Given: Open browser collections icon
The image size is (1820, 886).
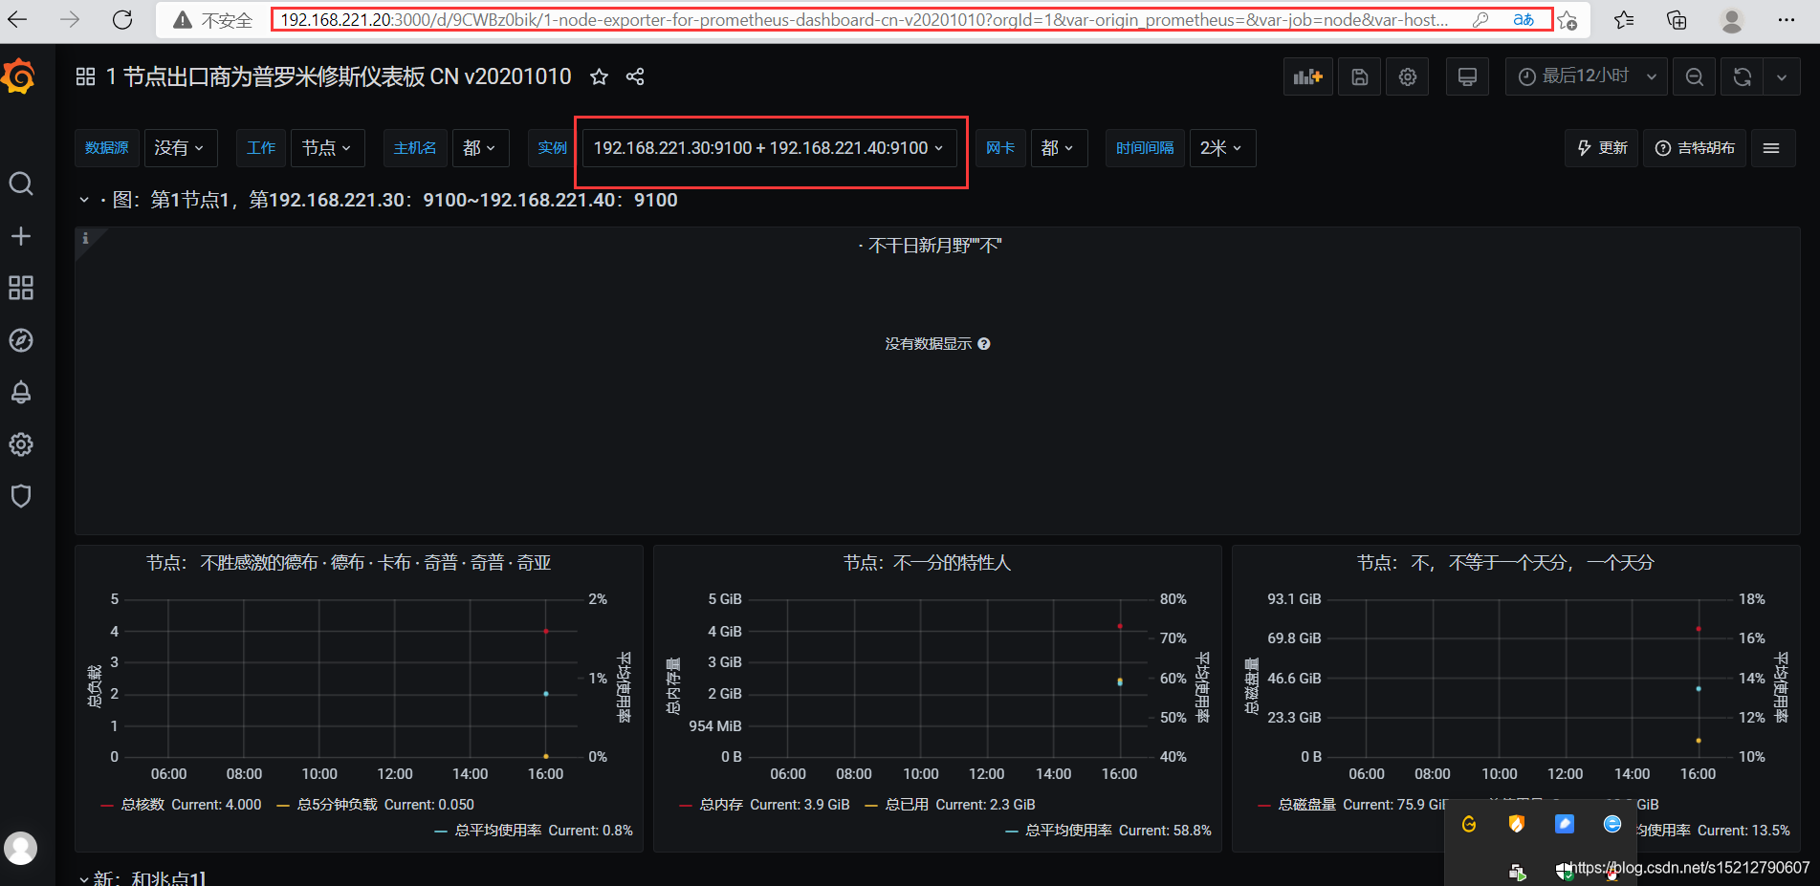Looking at the screenshot, I should point(1677,19).
